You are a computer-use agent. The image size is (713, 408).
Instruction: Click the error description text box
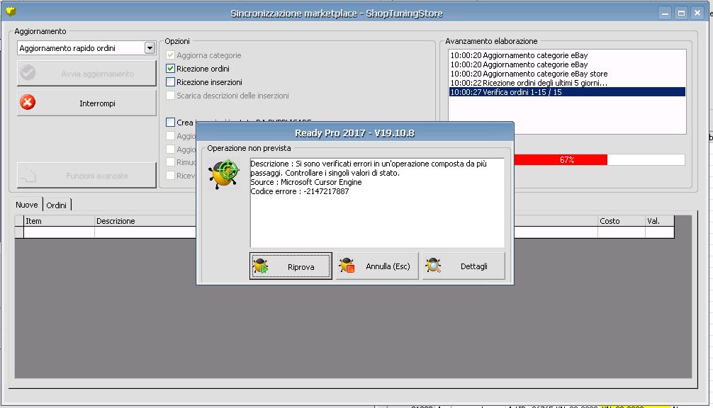[377, 203]
